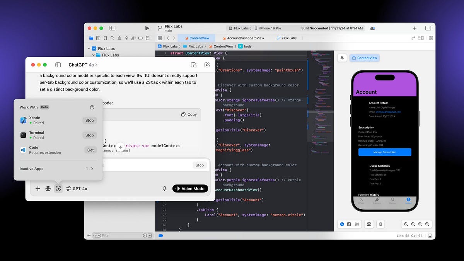Open the GPT-4o model selector
The height and width of the screenshot is (261, 464).
[x=77, y=188]
